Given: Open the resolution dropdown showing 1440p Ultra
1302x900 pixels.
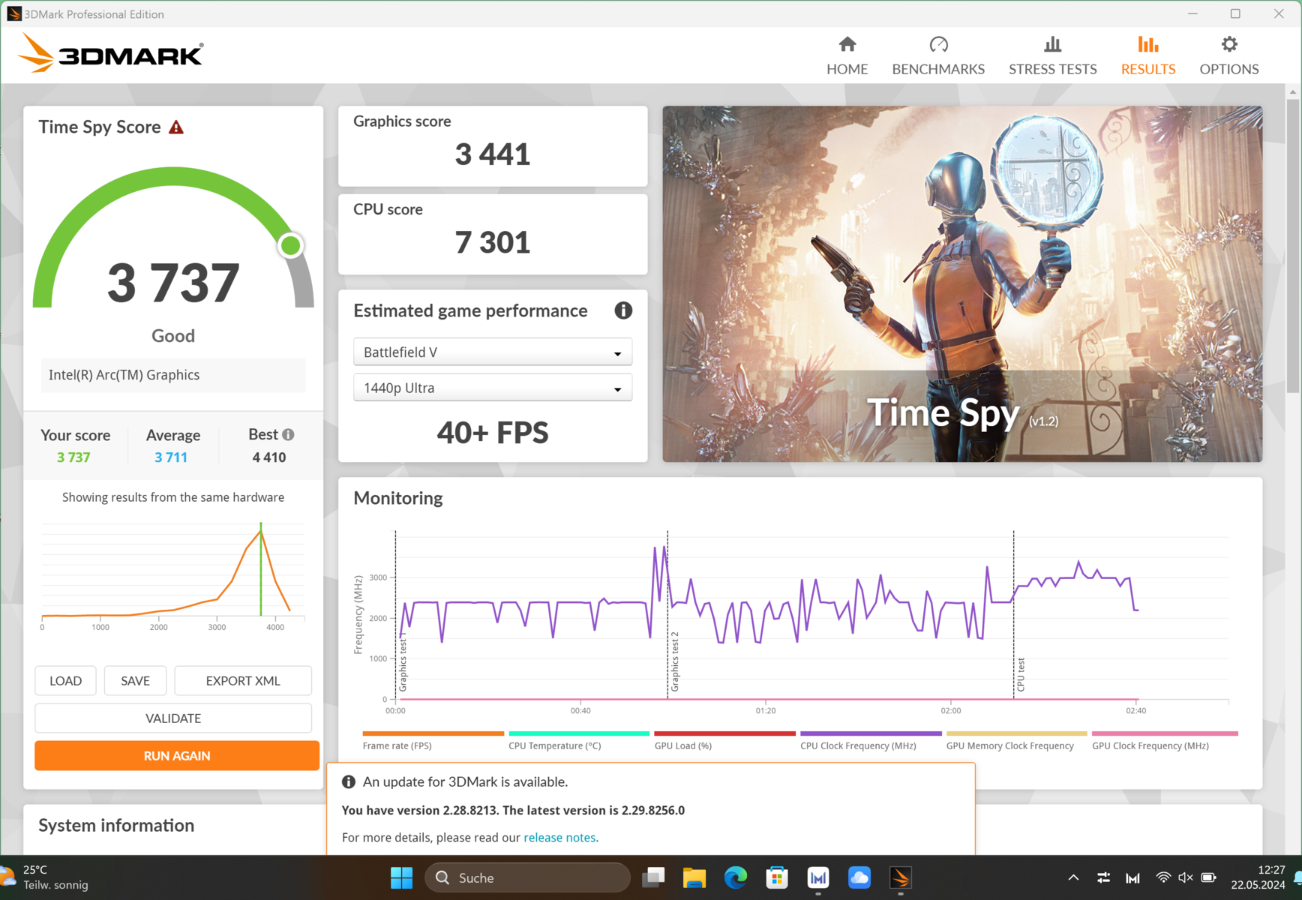Looking at the screenshot, I should [x=493, y=388].
